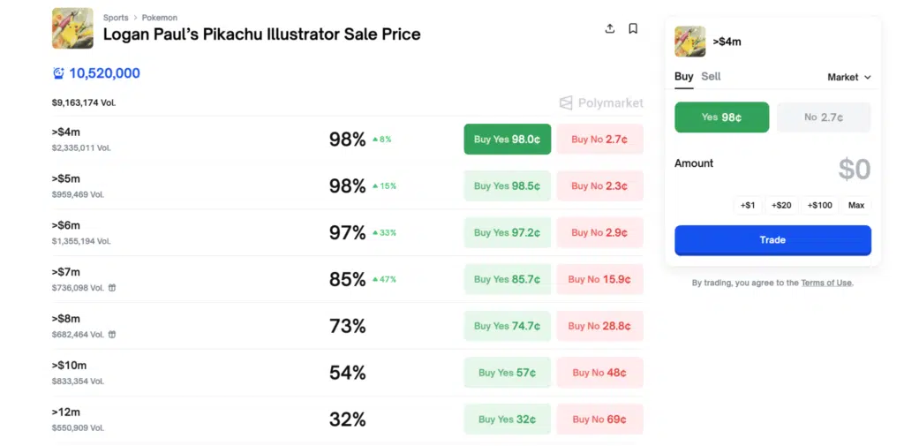Switch to the Sell tab
Screen dimensions: 904x446
711,77
